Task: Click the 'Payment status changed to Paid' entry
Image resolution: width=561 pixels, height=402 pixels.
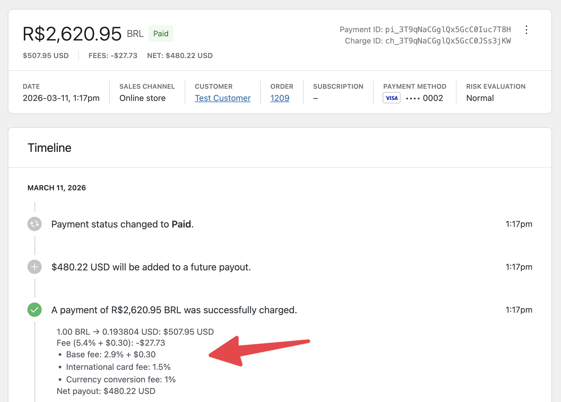Action: (122, 224)
